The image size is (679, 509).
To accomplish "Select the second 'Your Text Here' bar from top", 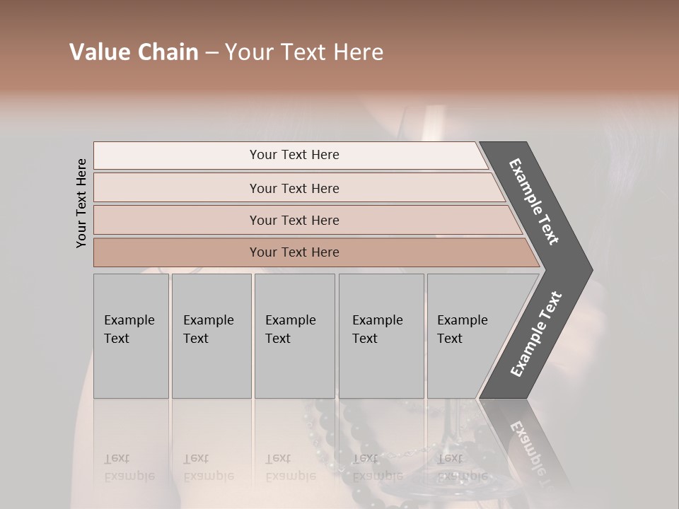I will tap(294, 188).
